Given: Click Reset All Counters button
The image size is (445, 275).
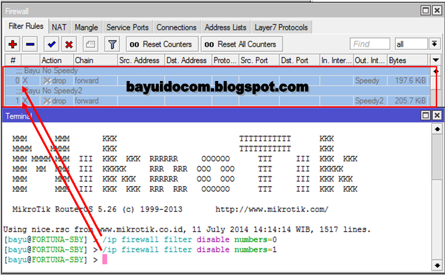Looking at the screenshot, I should [242, 45].
